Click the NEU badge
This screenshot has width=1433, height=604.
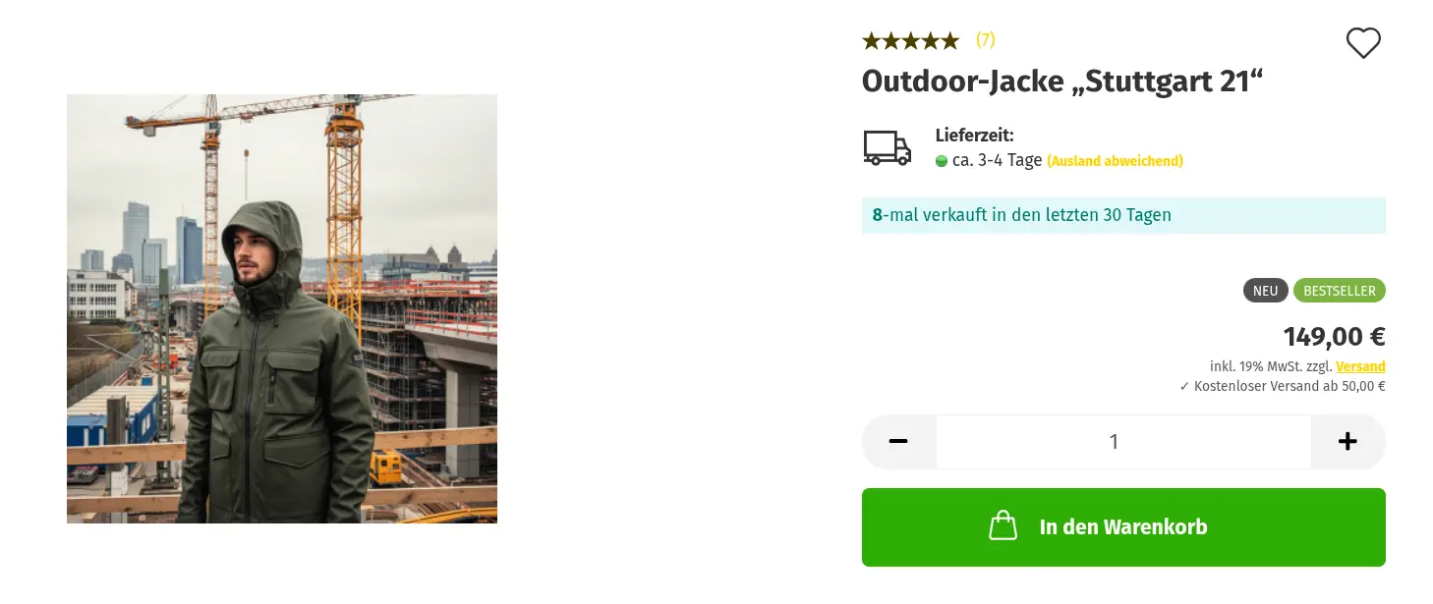1266,291
